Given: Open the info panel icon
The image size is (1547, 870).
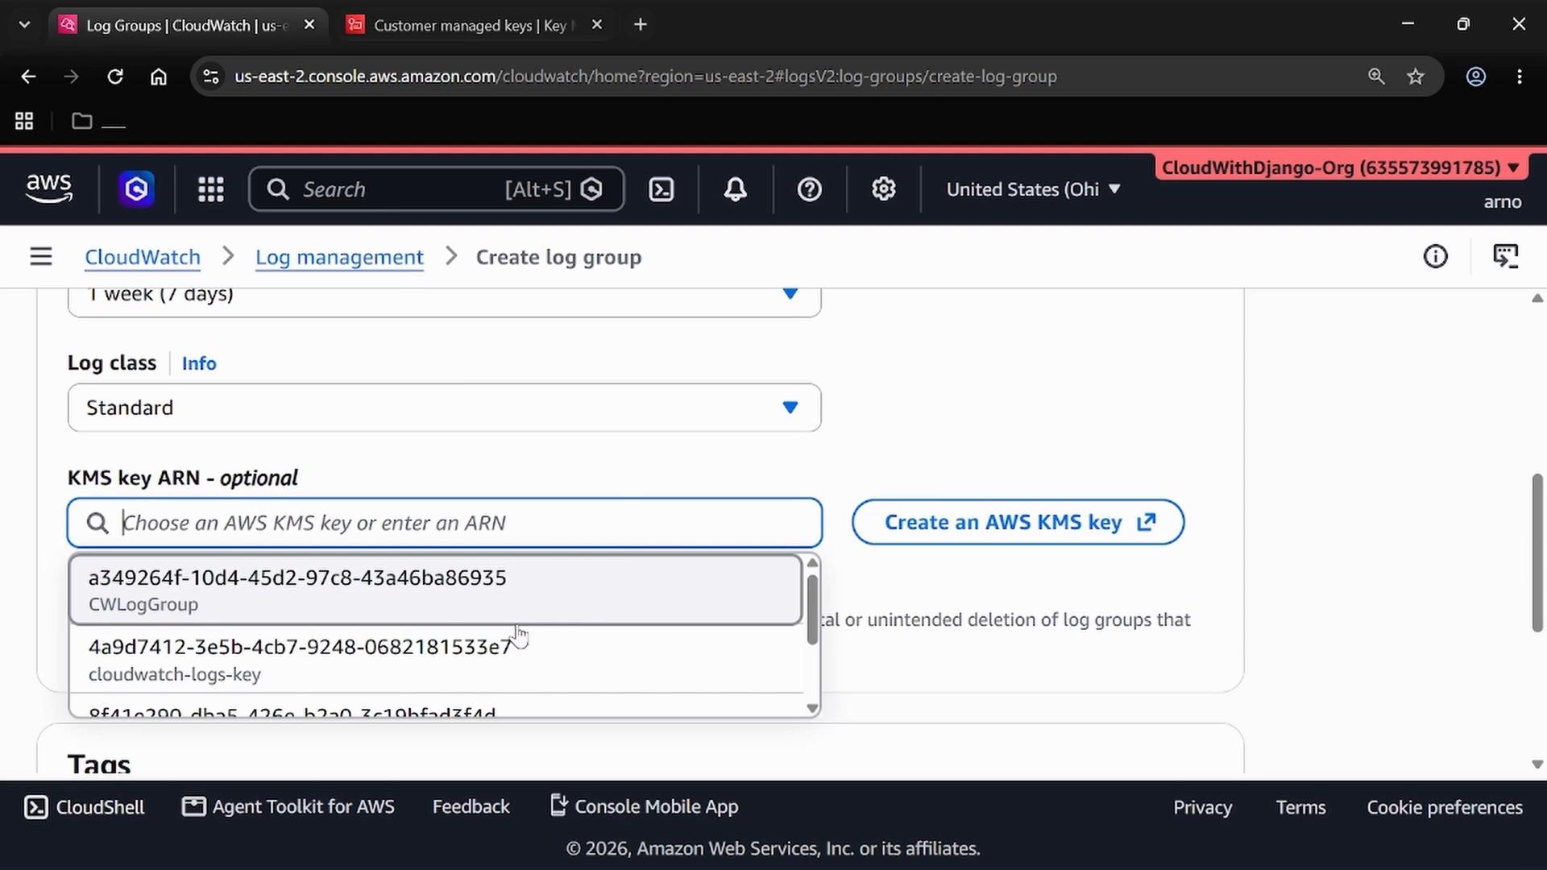Looking at the screenshot, I should (1436, 257).
